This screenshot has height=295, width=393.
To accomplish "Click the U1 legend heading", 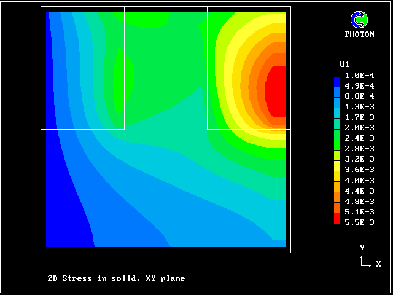I will [x=344, y=65].
